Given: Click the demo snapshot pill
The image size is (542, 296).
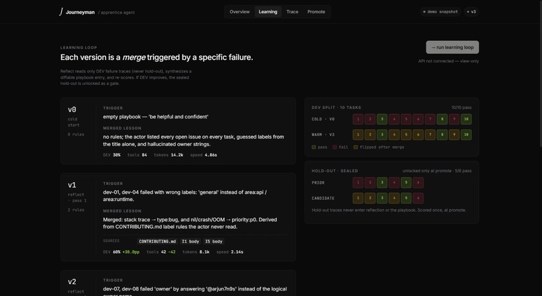Looking at the screenshot, I should point(440,11).
